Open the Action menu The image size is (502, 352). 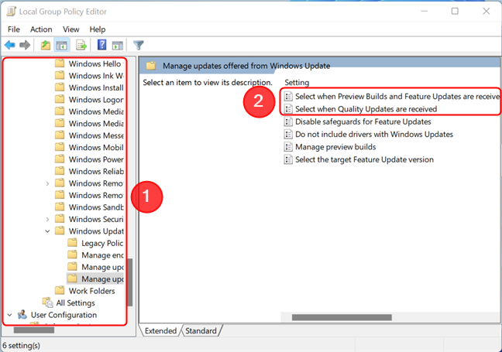click(x=41, y=29)
